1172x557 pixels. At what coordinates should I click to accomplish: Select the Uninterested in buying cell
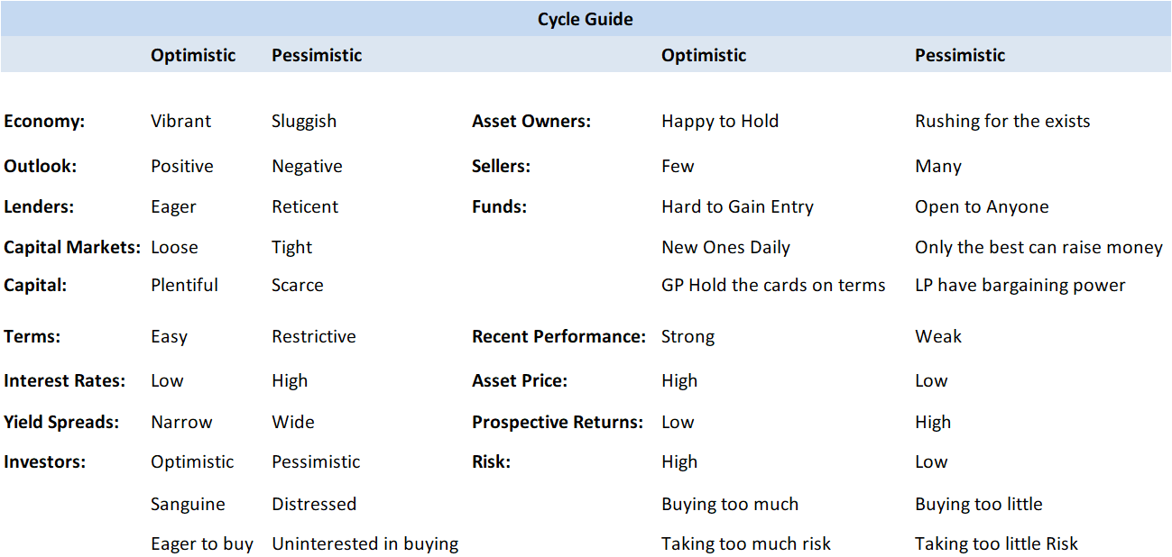click(365, 543)
